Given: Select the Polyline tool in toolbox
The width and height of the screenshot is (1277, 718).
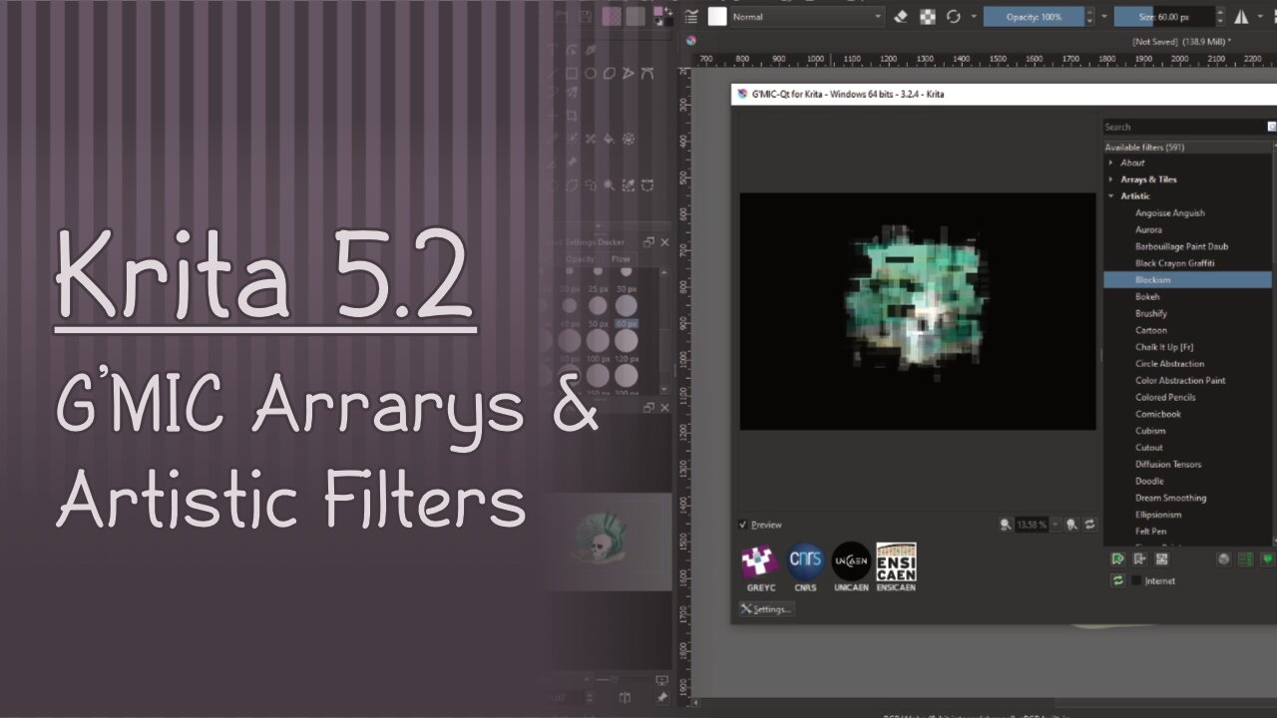Looking at the screenshot, I should pos(629,73).
